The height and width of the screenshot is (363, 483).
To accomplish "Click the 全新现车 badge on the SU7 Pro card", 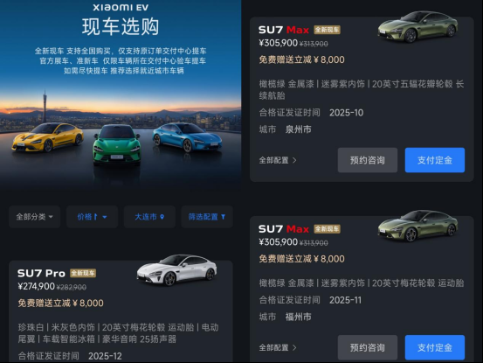I will point(83,273).
